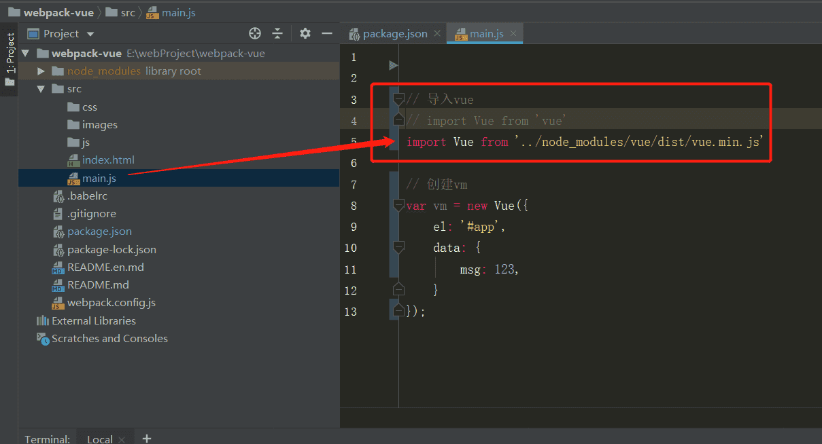Fold the comment block at line 3
822x444 pixels.
pos(398,99)
